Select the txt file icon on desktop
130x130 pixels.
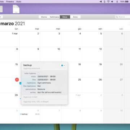[16, 9]
